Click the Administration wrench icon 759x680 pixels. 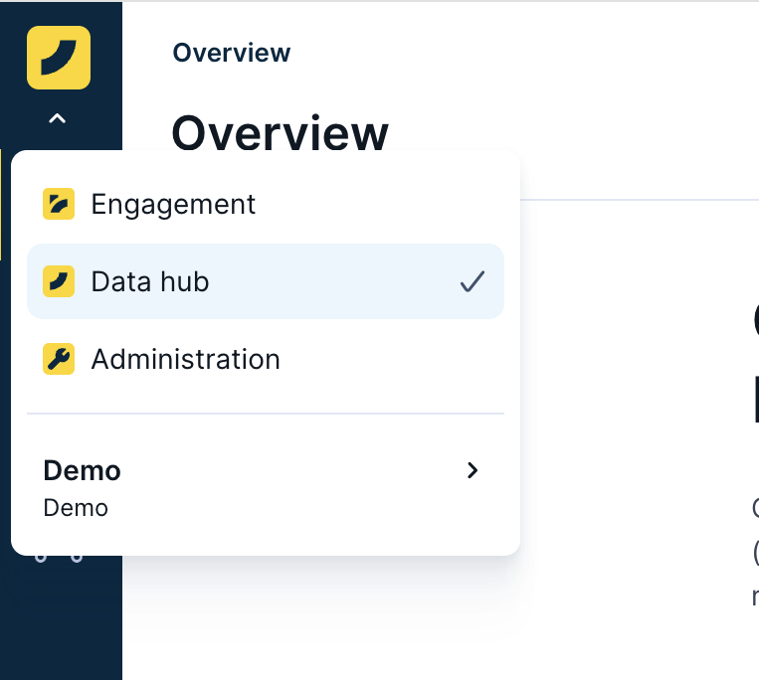(59, 359)
